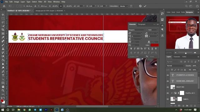Switch to the Paths tab in Layers group

point(184,57)
